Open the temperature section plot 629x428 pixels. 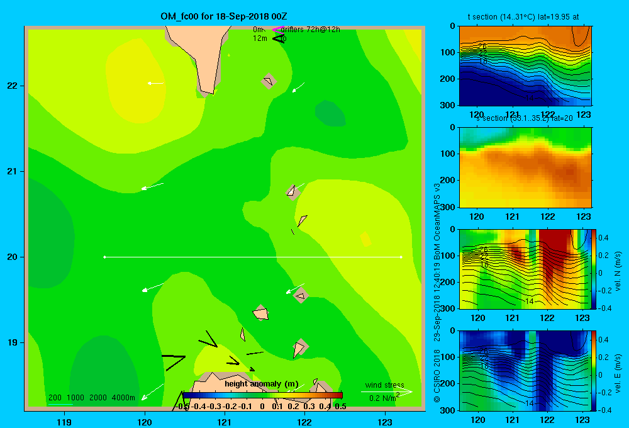[525, 66]
